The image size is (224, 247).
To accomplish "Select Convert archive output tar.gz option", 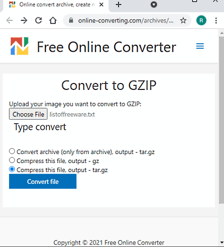I will tap(12, 151).
